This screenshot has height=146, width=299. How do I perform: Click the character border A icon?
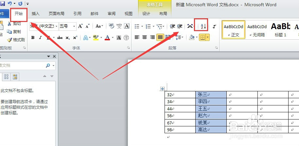tap(127, 26)
